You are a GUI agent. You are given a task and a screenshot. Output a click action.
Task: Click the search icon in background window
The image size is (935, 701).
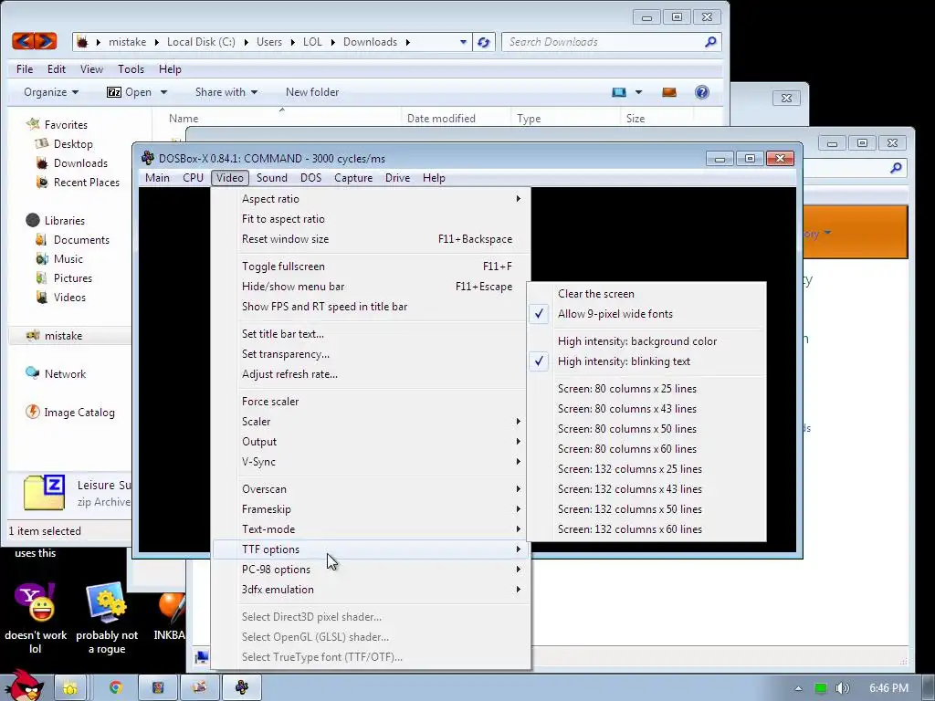pyautogui.click(x=895, y=169)
